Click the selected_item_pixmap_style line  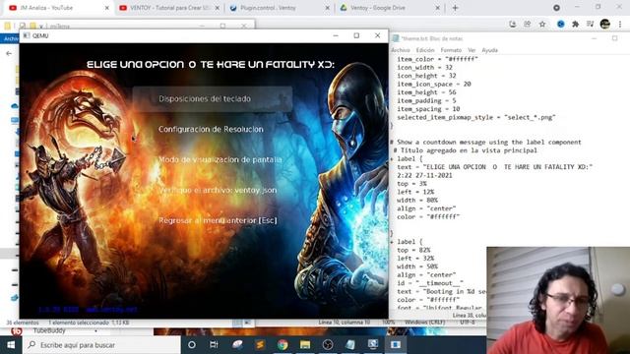[x=476, y=117]
